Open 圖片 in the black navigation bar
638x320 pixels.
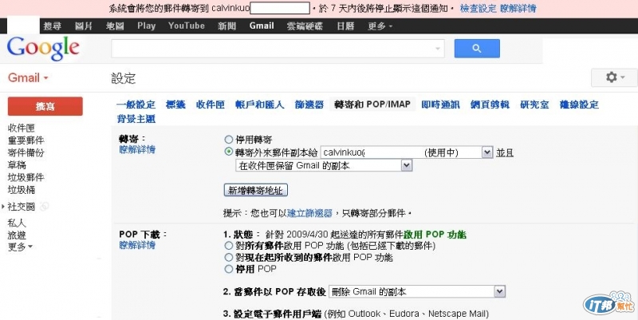[x=84, y=26]
